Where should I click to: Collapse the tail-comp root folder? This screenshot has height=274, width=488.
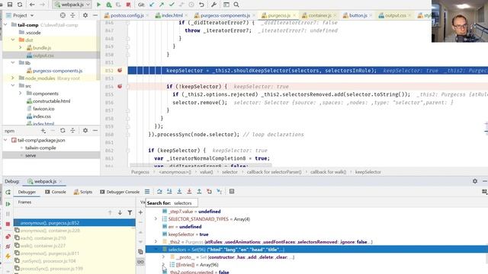tap(5, 25)
